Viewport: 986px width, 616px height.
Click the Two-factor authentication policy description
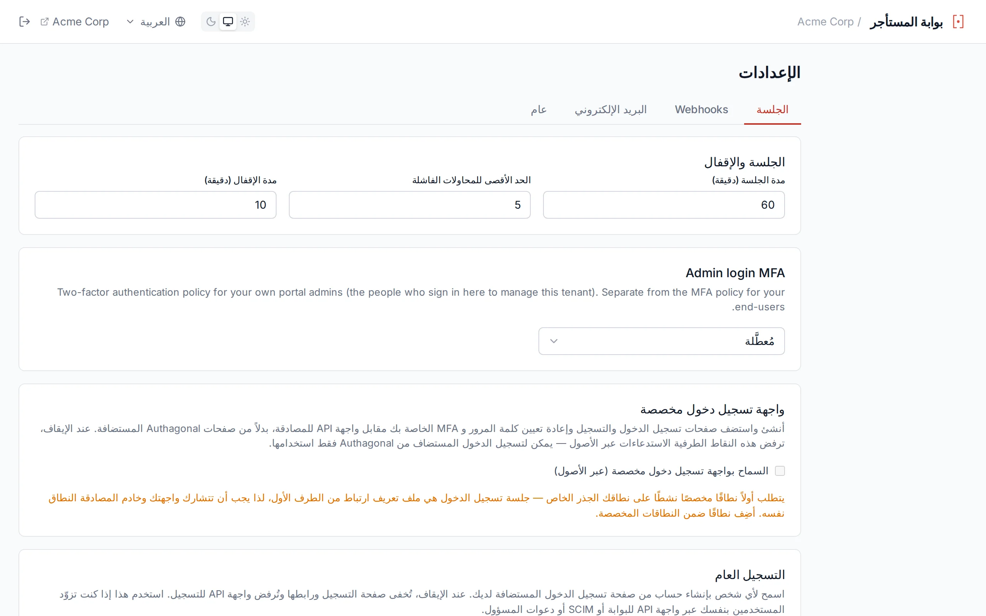pos(421,300)
